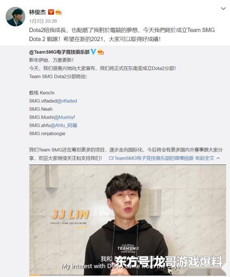Open the @Ahfu_阿福 mention
Viewport: 230px width, 277px height.
(64, 125)
